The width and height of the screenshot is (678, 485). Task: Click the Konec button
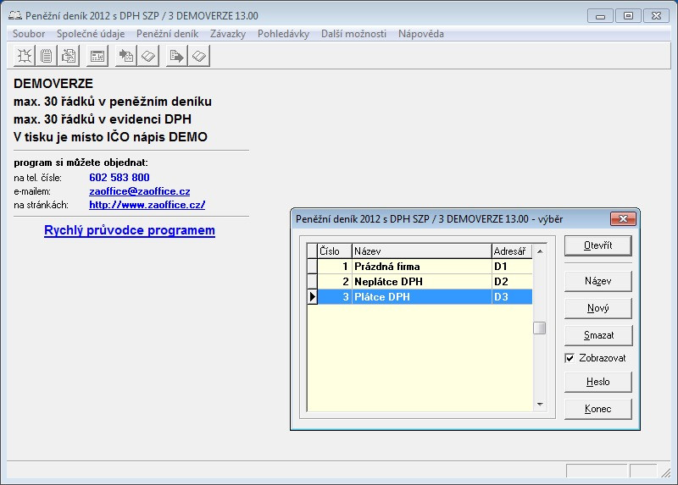pyautogui.click(x=598, y=409)
